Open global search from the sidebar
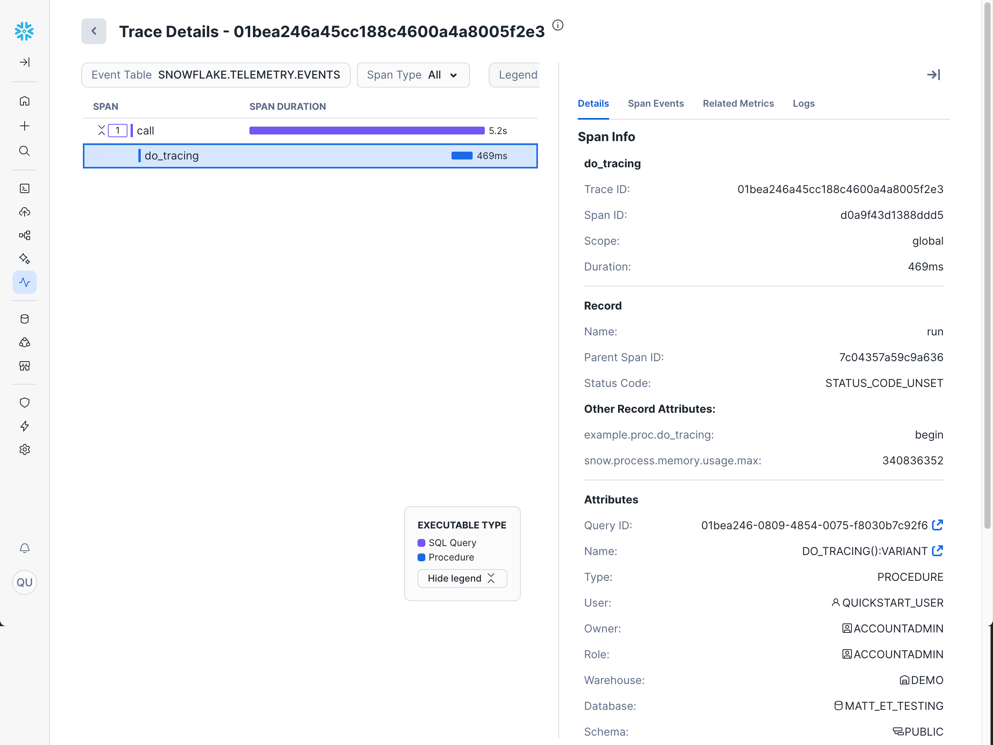 coord(25,151)
